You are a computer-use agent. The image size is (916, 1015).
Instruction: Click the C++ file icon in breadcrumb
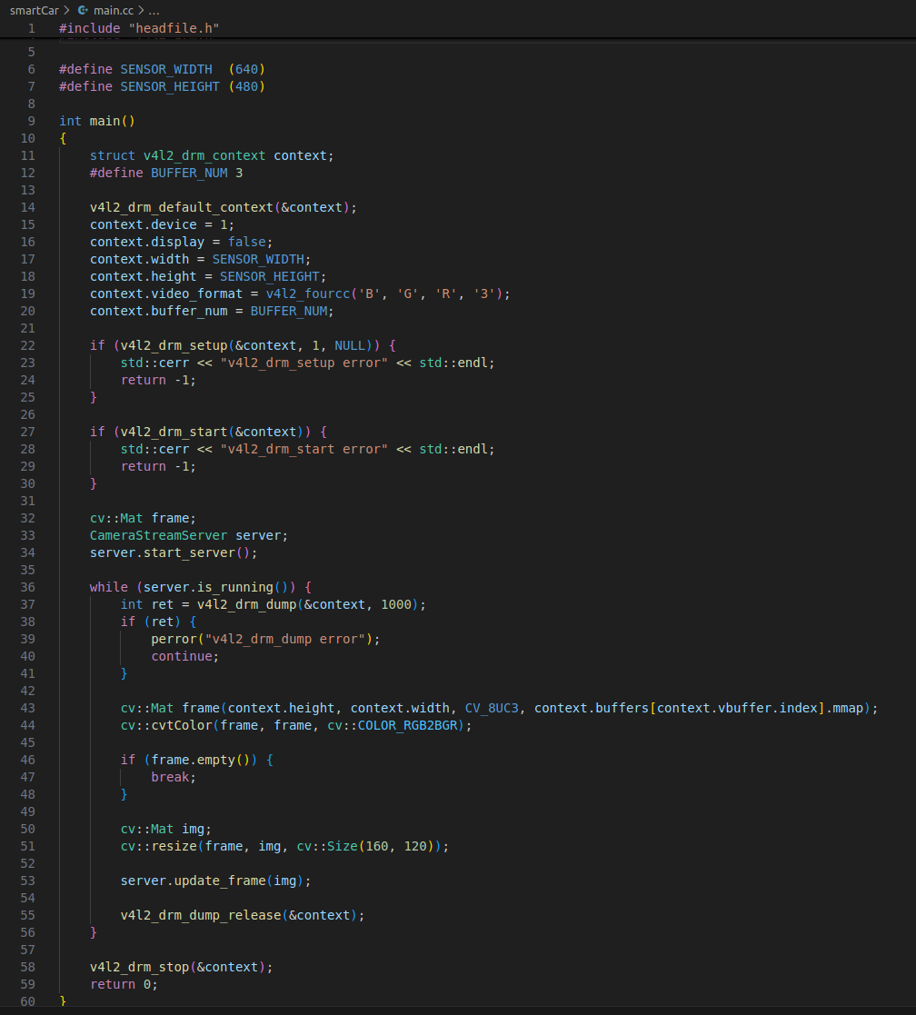(83, 10)
